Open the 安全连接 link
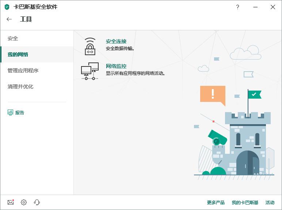 pyautogui.click(x=116, y=42)
